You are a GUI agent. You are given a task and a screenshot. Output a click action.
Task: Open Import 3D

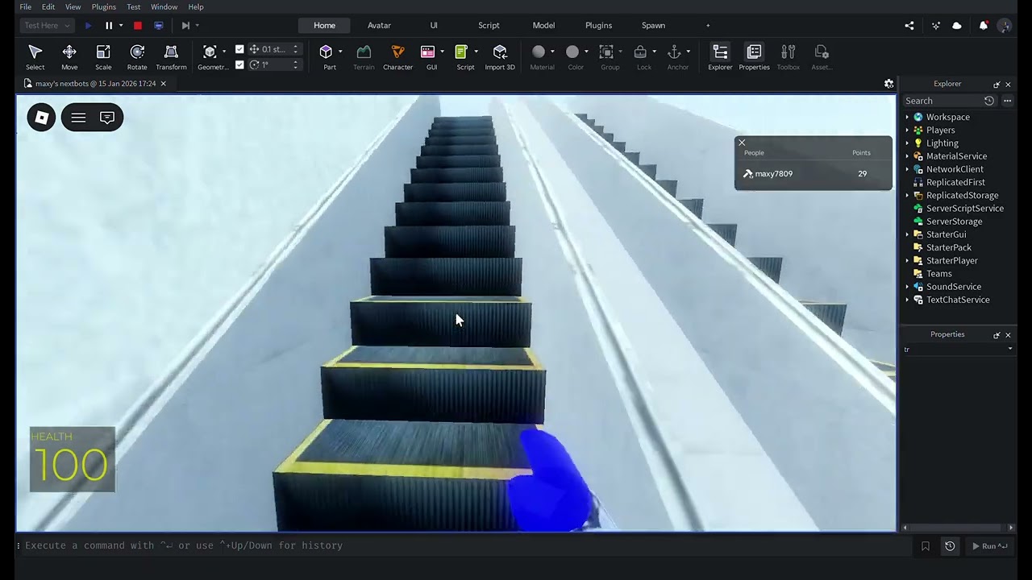[500, 57]
